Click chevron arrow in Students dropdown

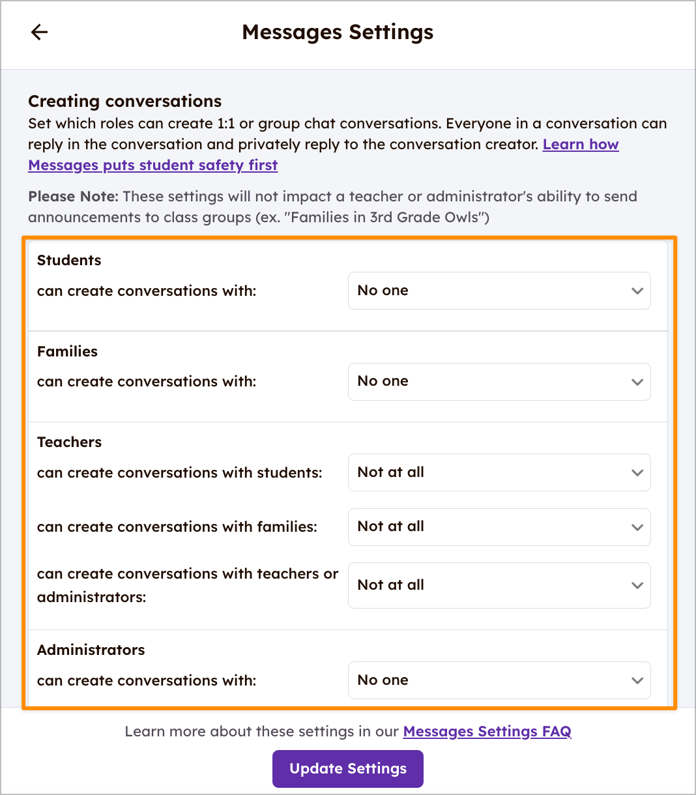click(637, 291)
